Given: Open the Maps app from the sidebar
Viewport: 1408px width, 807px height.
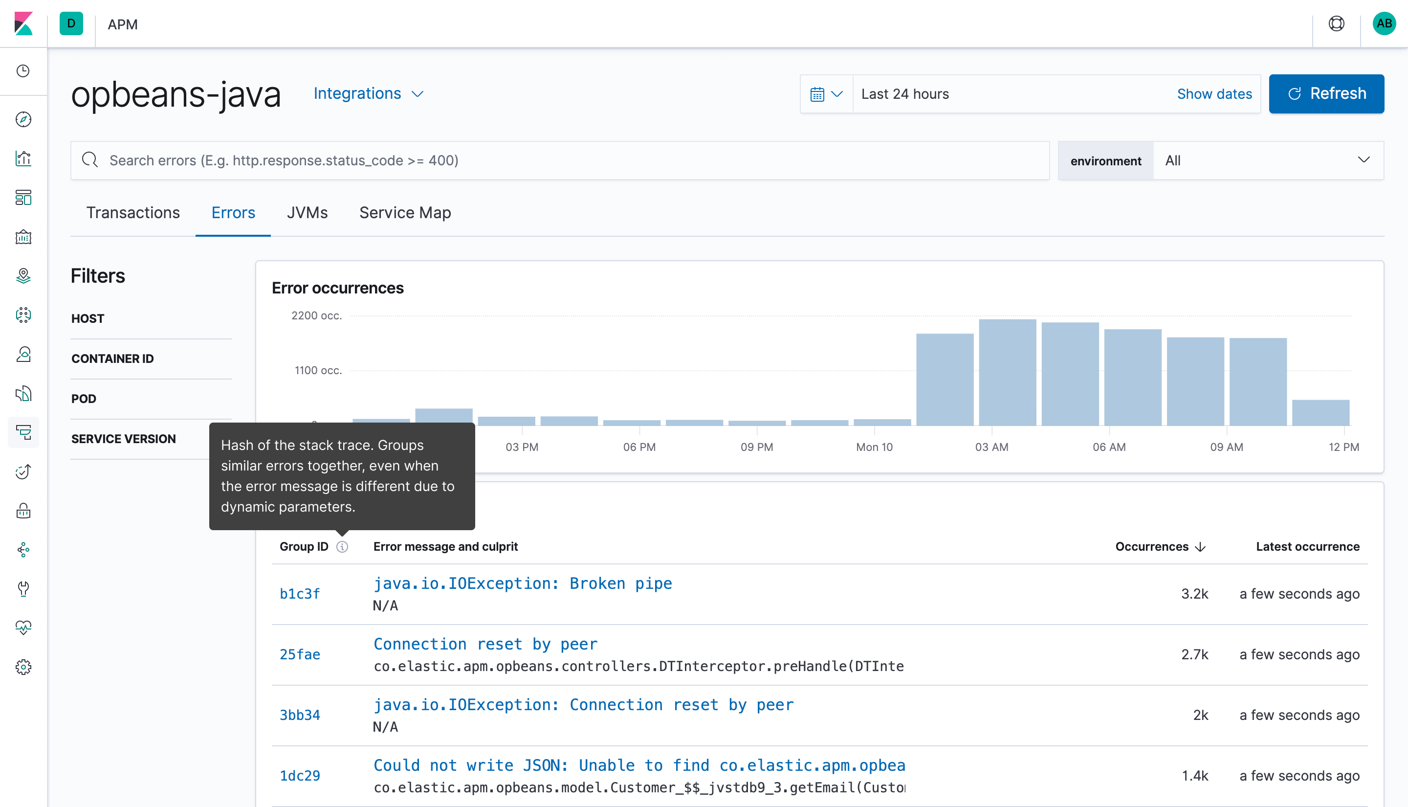Looking at the screenshot, I should coord(23,275).
